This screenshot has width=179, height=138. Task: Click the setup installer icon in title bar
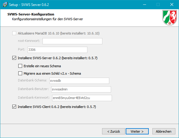pos(5,5)
